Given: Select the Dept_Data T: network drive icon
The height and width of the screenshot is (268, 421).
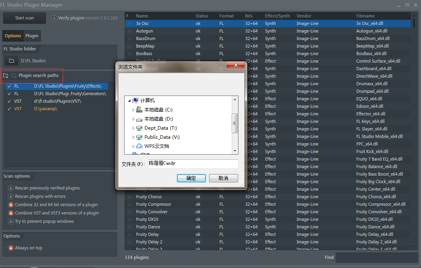Looking at the screenshot, I should pos(139,128).
